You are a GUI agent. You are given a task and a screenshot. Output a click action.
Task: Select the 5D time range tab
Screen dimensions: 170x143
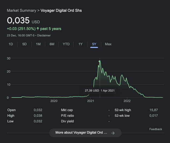(x=24, y=44)
